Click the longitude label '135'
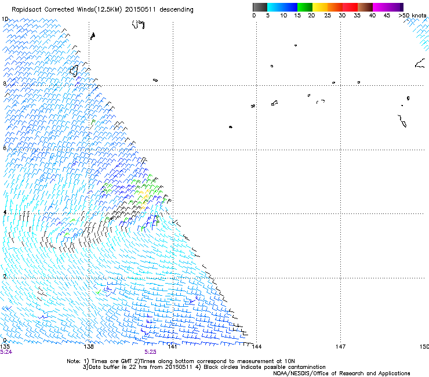Screen dimensions: 429x377 5,347
